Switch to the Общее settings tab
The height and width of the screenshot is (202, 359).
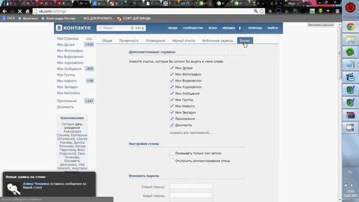pos(107,40)
